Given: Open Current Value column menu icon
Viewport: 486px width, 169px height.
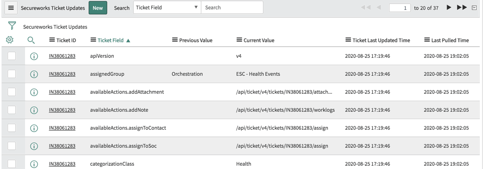Looking at the screenshot, I should [239, 40].
